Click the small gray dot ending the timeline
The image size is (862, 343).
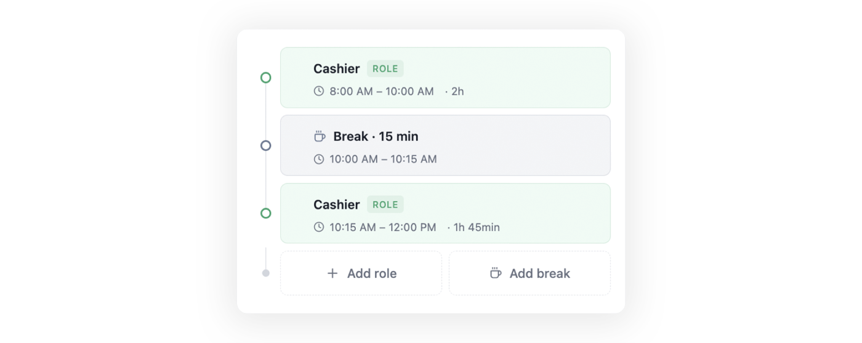click(265, 273)
